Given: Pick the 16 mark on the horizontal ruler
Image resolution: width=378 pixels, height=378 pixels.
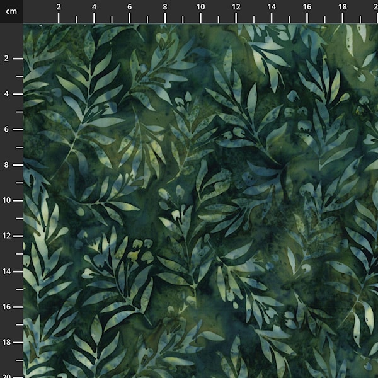Looking at the screenshot, I should tap(307, 7).
